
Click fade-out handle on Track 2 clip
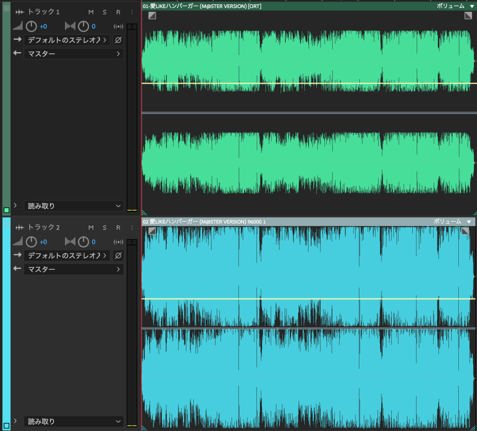tap(465, 231)
